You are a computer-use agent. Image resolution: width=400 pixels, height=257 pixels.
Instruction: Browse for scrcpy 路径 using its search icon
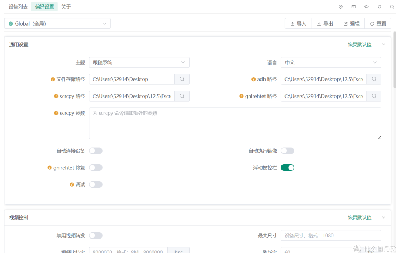click(x=182, y=96)
